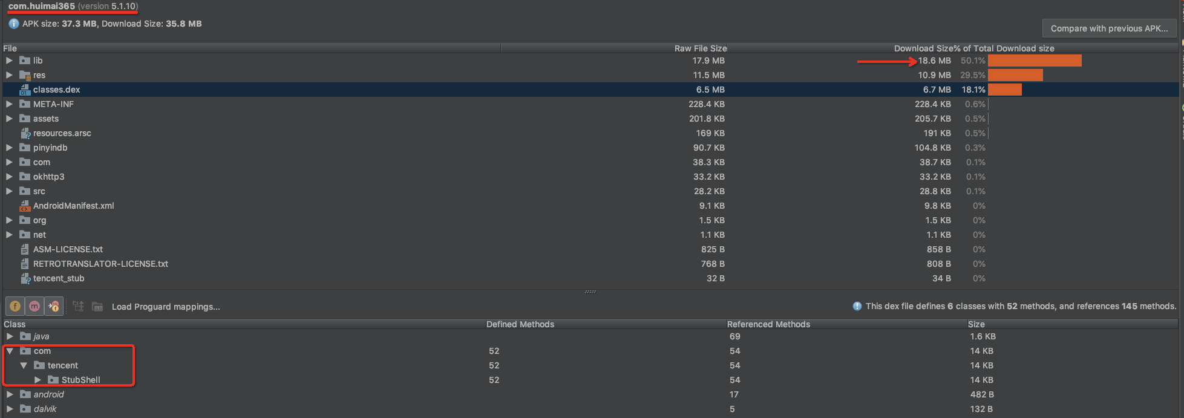Click the 1.6 KB size cell
Image resolution: width=1184 pixels, height=418 pixels.
tap(983, 336)
